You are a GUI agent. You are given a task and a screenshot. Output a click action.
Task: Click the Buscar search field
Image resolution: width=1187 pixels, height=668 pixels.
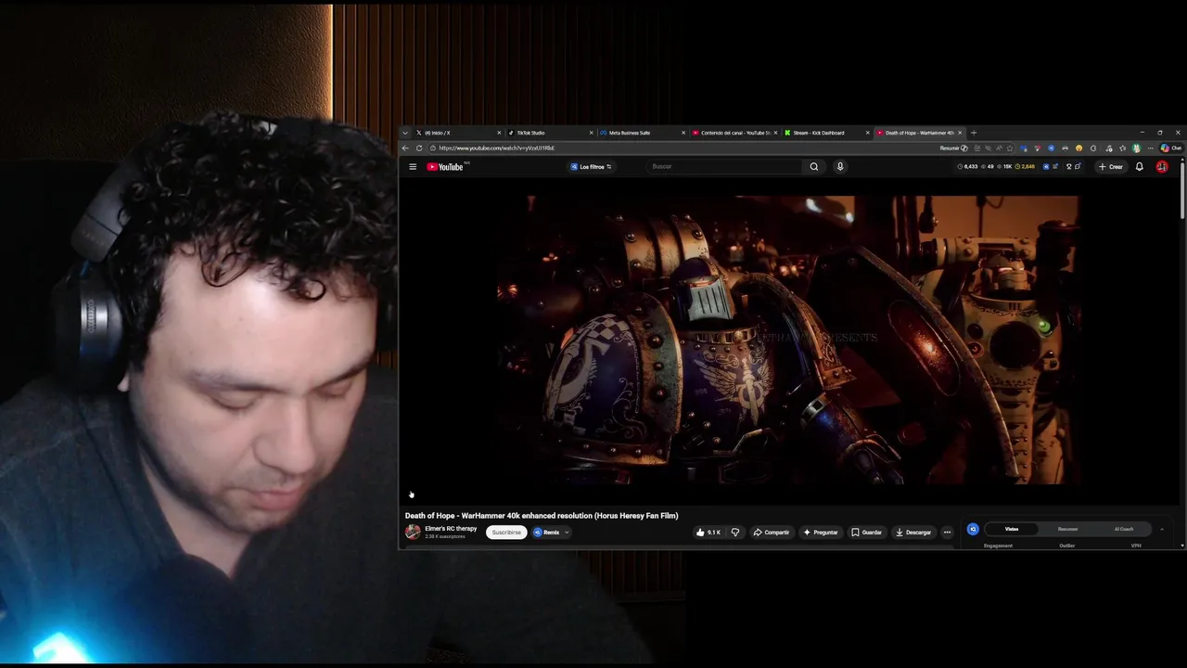coord(725,167)
